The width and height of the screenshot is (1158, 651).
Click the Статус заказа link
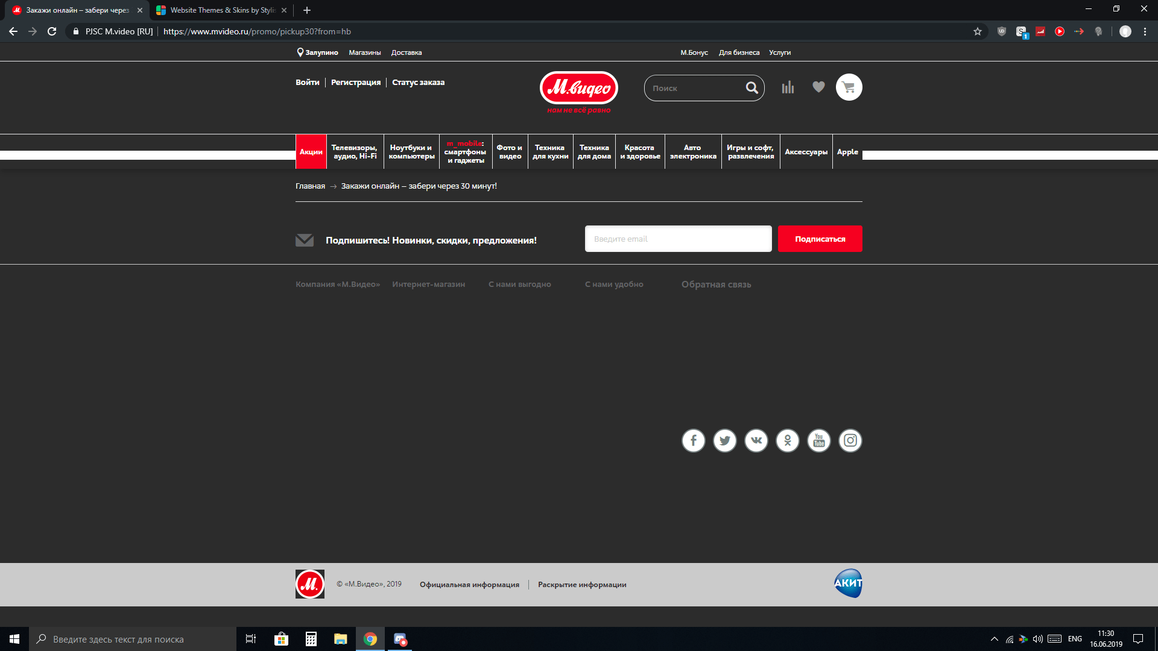tap(418, 83)
